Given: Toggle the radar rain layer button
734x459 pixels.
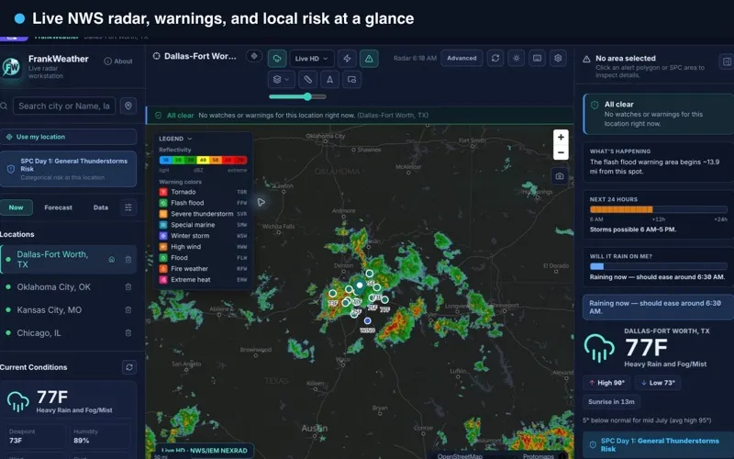Looking at the screenshot, I should (277, 59).
